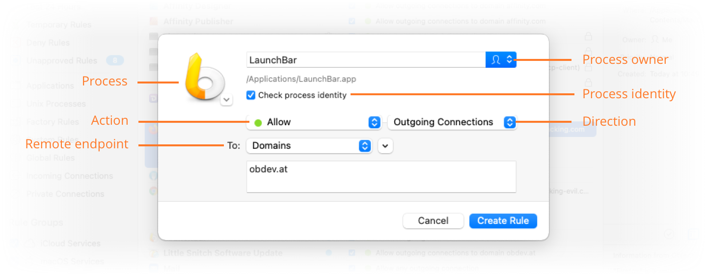Select Little Snitch Software Update row
707x275 pixels.
click(x=223, y=253)
